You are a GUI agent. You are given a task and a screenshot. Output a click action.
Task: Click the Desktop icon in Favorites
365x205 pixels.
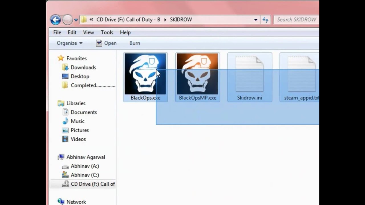coord(65,76)
